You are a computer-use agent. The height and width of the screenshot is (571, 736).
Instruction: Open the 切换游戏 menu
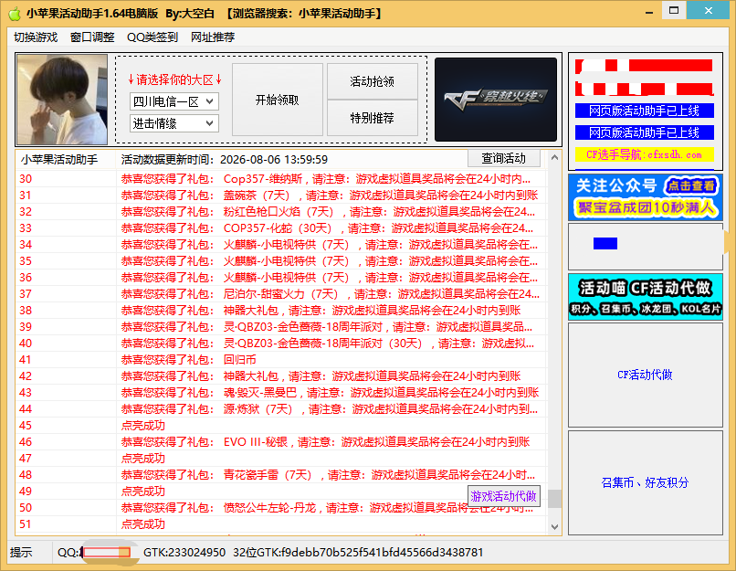pos(36,37)
